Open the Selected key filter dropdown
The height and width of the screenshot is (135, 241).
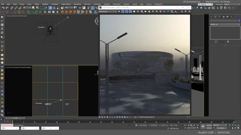(x=220, y=125)
